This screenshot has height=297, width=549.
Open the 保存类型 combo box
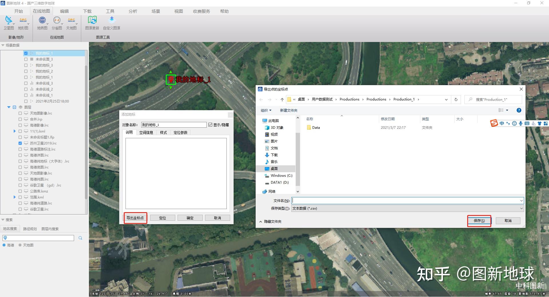coord(408,208)
